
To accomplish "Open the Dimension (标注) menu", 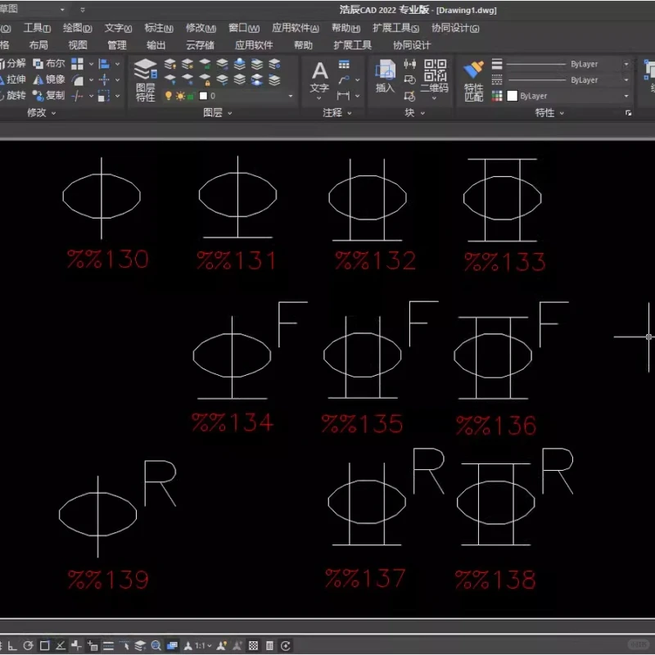I will coord(159,28).
